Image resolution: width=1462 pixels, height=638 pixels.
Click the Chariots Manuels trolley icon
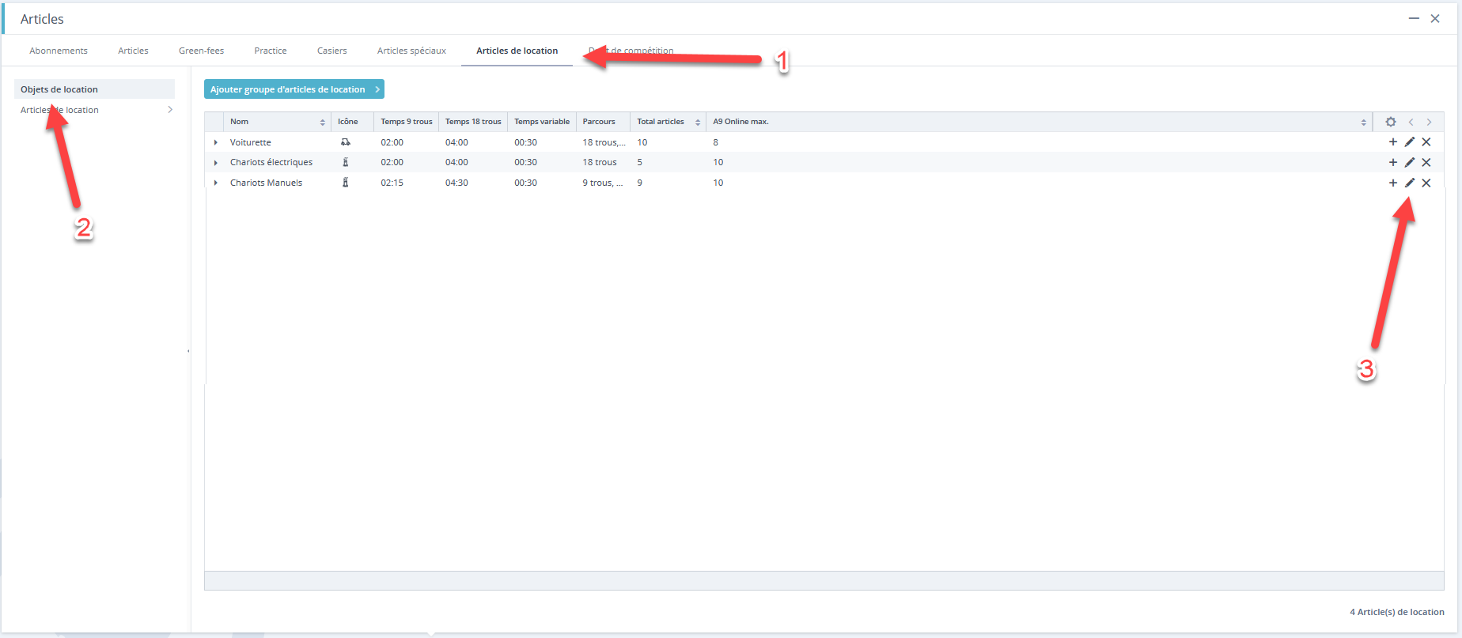tap(345, 183)
